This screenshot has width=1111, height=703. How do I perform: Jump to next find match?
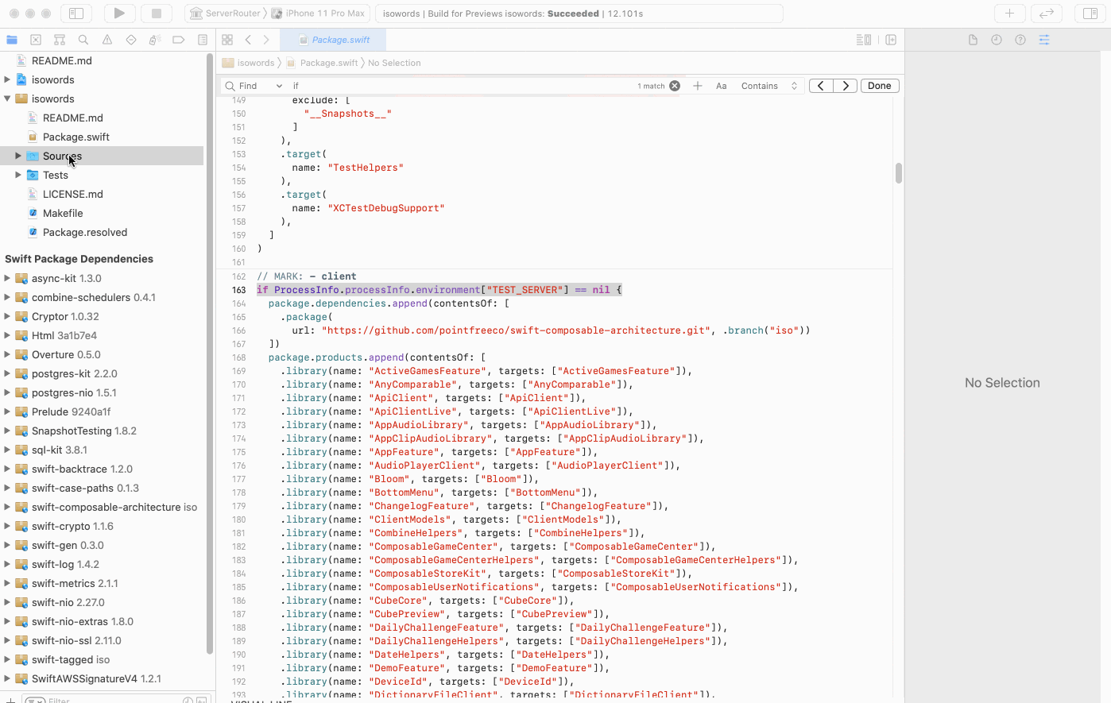[x=846, y=86]
